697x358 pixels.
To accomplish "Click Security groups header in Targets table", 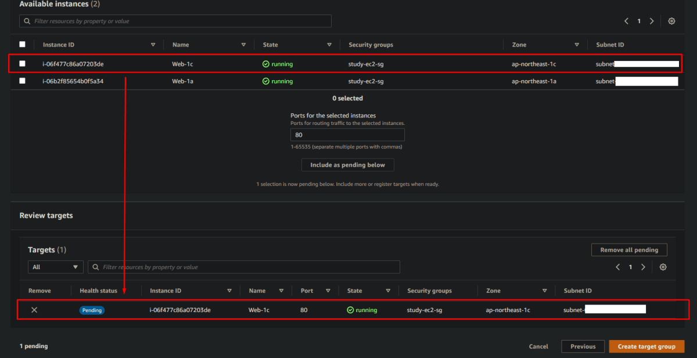I will click(429, 291).
